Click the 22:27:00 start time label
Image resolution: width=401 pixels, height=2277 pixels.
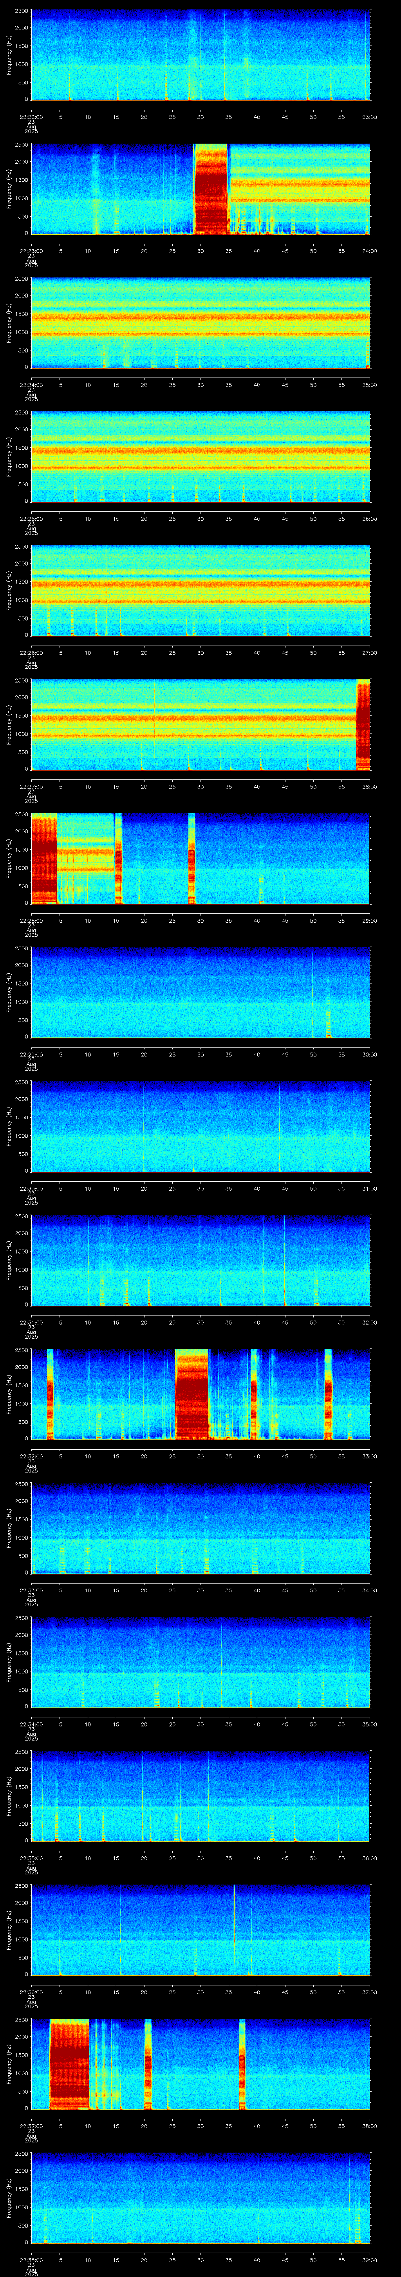click(x=31, y=787)
